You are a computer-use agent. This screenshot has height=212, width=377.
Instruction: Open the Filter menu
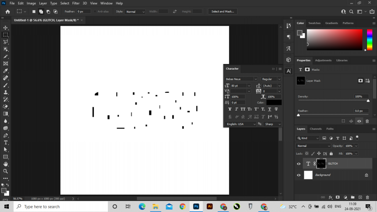[x=76, y=3]
